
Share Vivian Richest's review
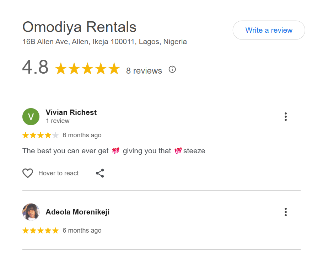coord(100,173)
